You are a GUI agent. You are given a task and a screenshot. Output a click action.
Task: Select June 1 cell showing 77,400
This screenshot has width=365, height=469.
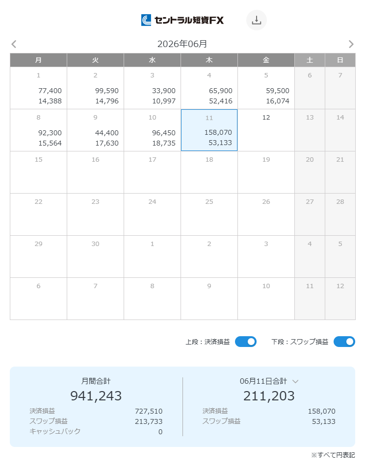click(38, 88)
